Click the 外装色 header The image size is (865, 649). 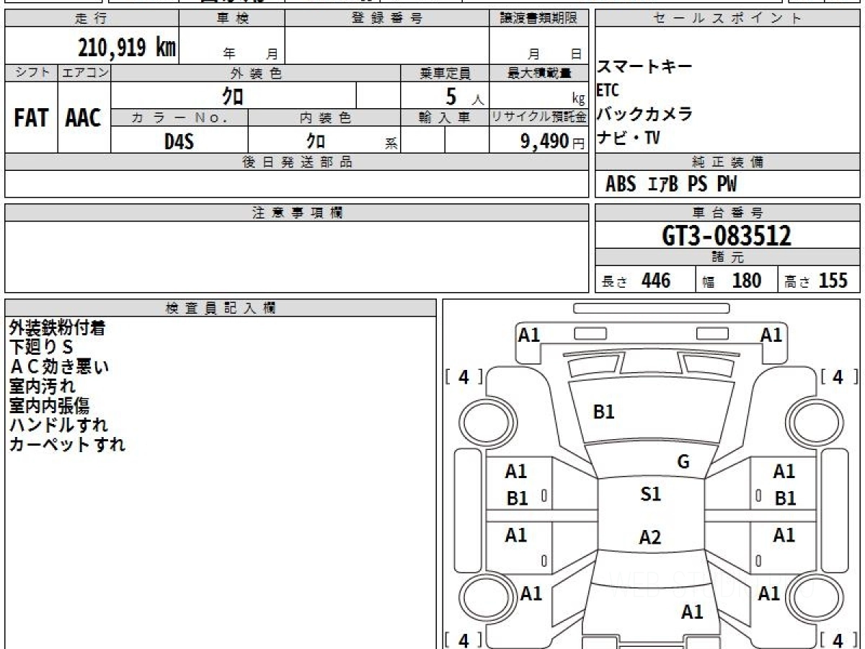coord(256,73)
